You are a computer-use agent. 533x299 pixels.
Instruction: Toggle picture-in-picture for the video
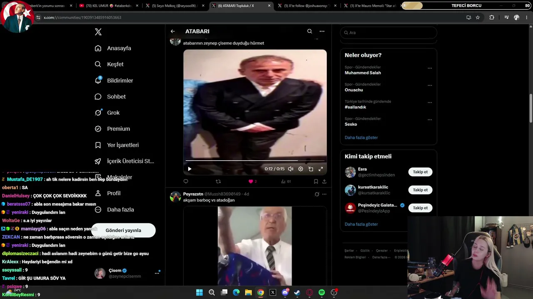[311, 169]
